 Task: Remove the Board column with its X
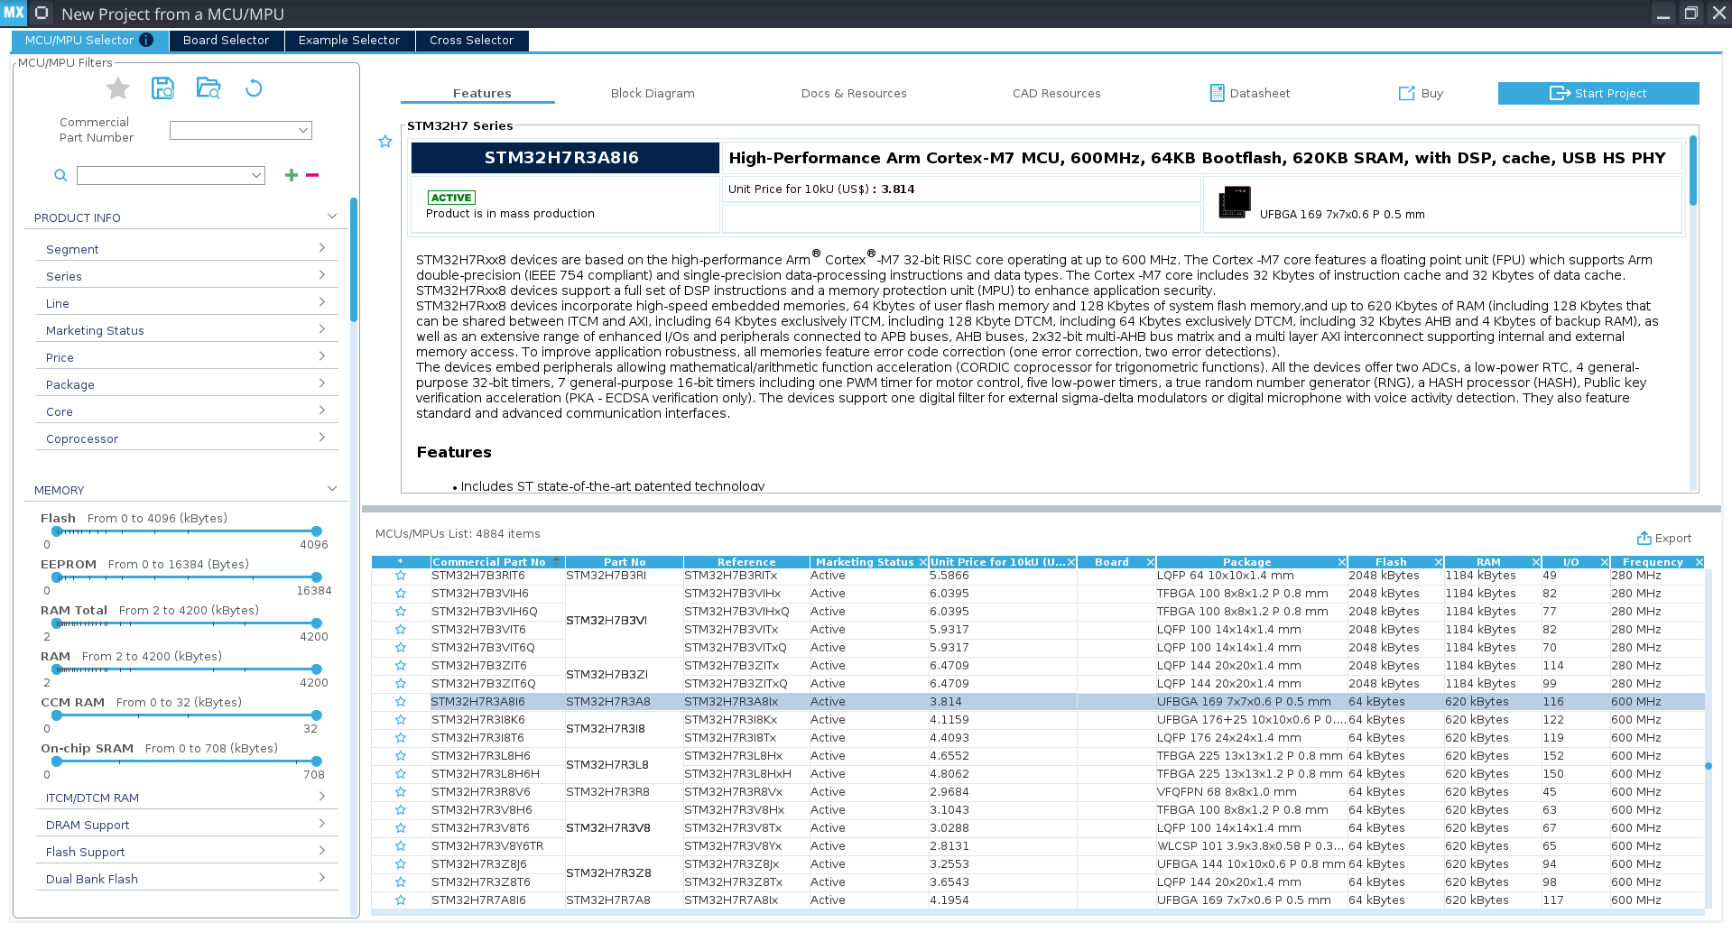(1150, 562)
